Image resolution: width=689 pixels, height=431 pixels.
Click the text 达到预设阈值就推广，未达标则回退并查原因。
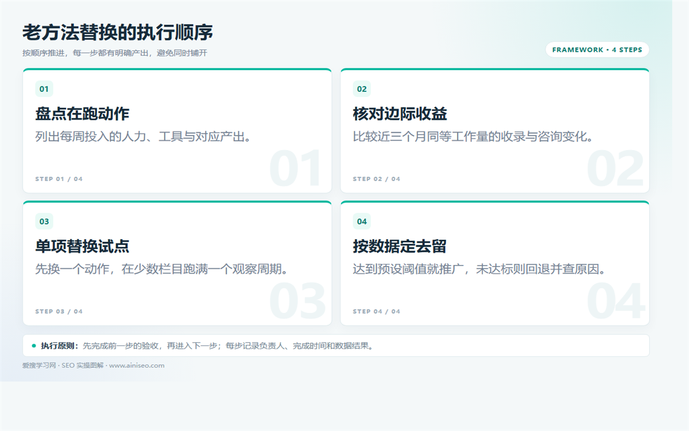click(479, 270)
